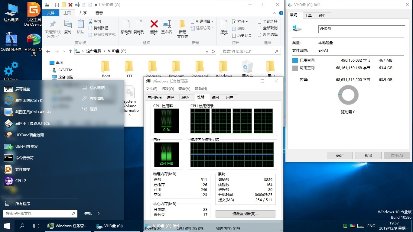Open the File tab in Explorer
This screenshot has height=232, width=413.
51,13
